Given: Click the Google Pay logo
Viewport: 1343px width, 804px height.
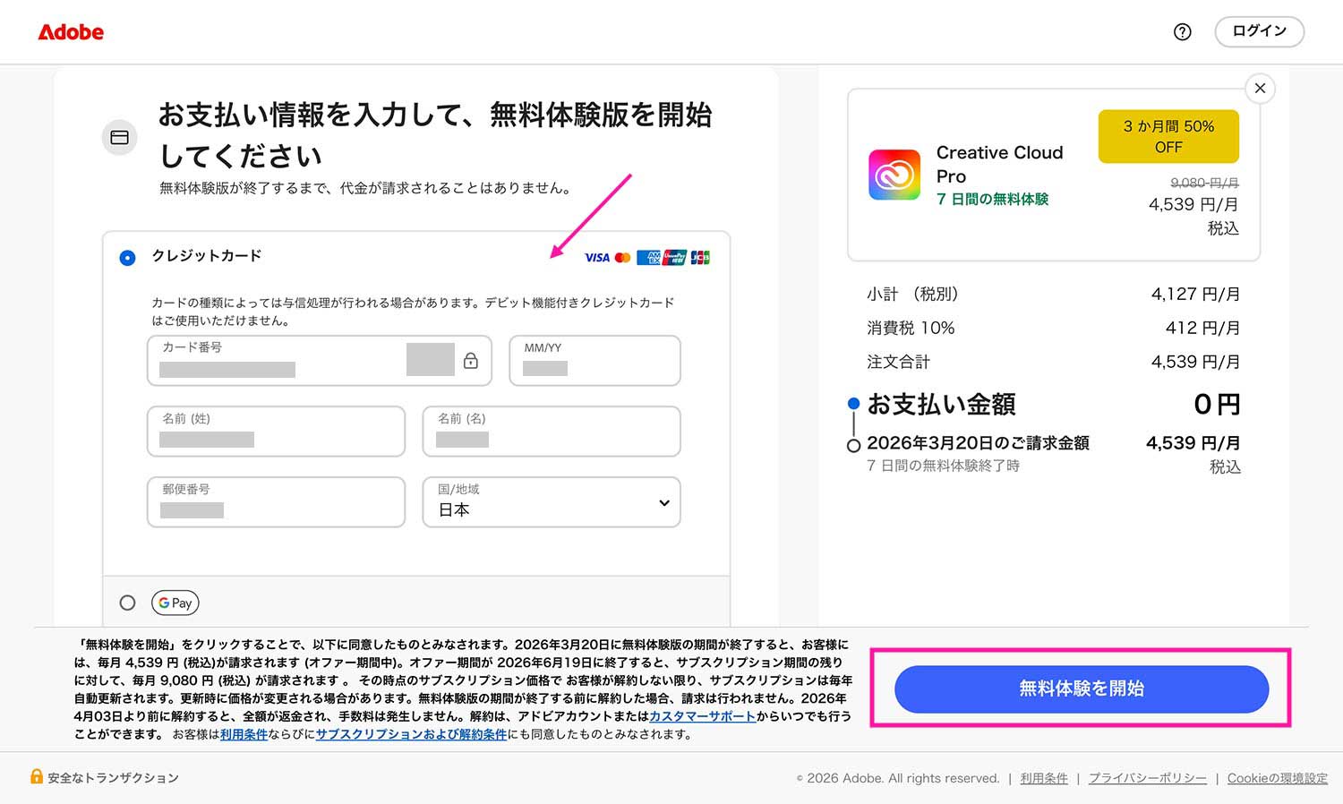Looking at the screenshot, I should point(175,603).
